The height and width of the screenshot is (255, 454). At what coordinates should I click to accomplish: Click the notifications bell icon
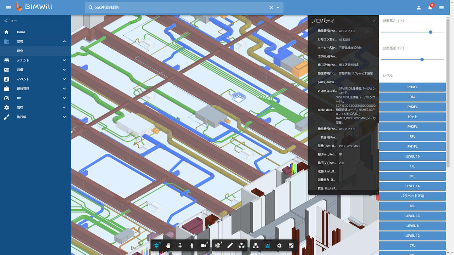click(430, 7)
